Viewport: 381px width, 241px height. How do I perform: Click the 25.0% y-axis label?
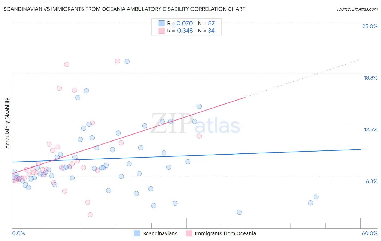click(x=370, y=26)
